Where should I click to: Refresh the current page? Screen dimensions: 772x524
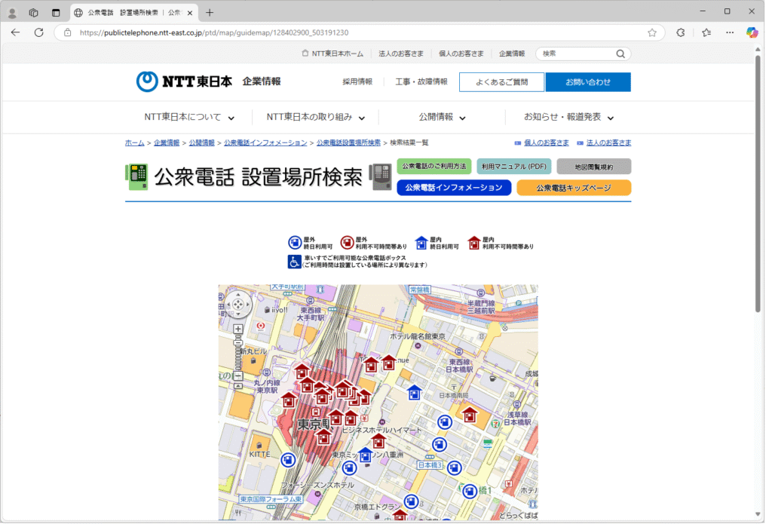[x=39, y=32]
